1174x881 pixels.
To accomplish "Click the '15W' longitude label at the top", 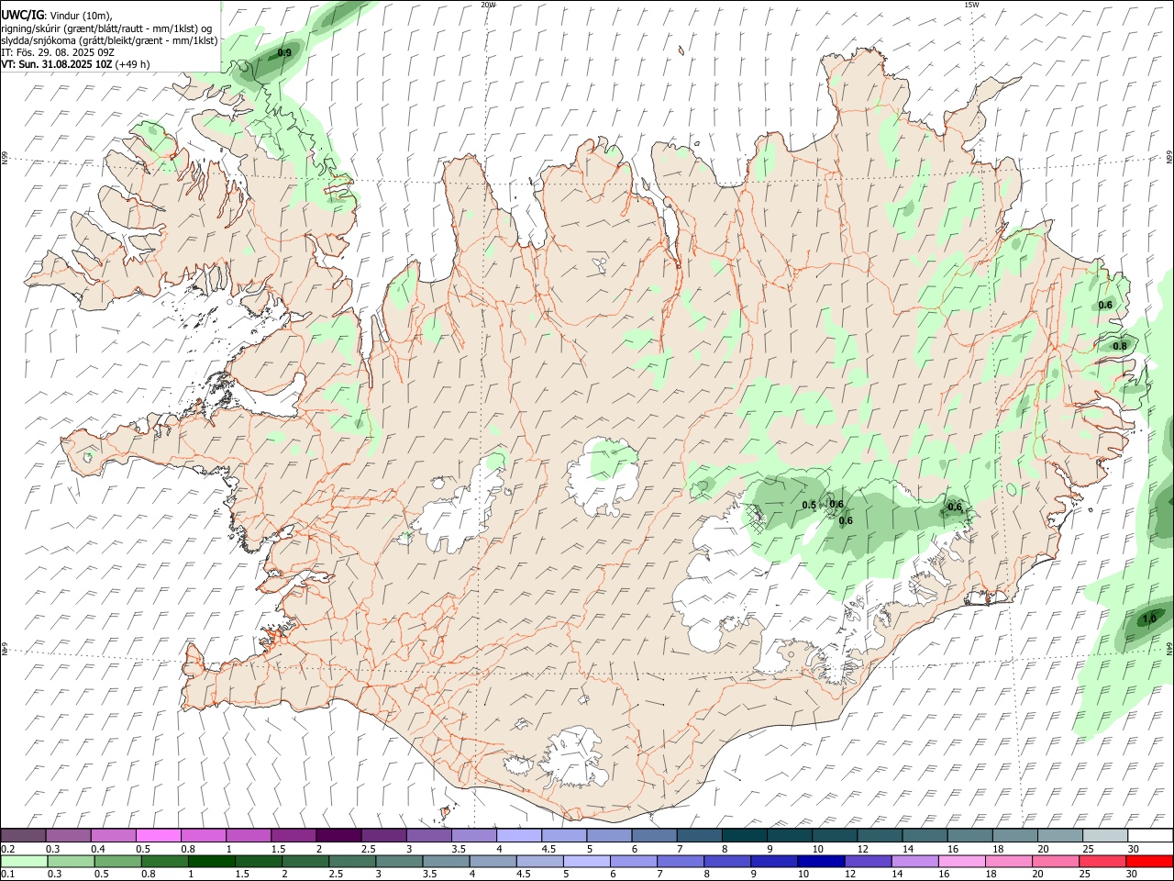I will [971, 5].
